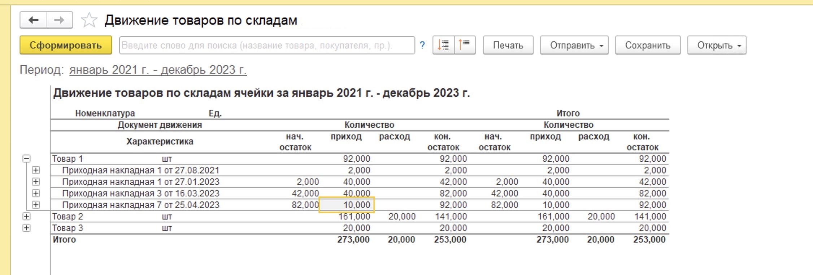Click the Номенклатура column header
This screenshot has height=275, width=813.
[x=105, y=113]
